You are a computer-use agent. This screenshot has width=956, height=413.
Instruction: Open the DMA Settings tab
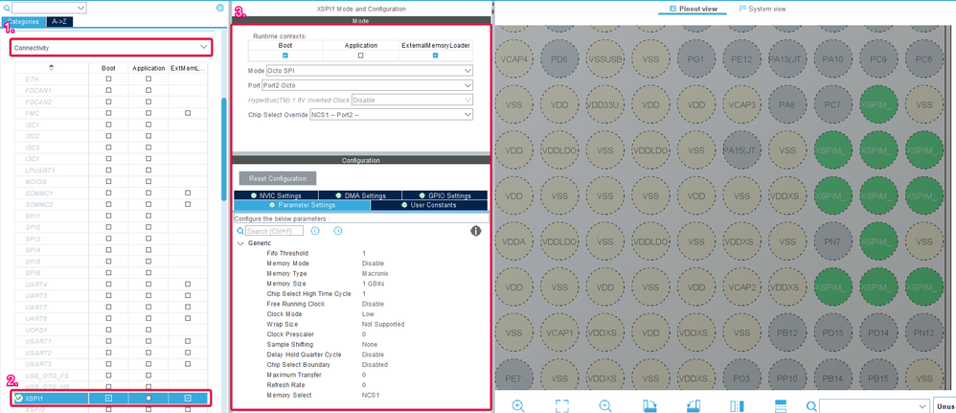(x=360, y=195)
